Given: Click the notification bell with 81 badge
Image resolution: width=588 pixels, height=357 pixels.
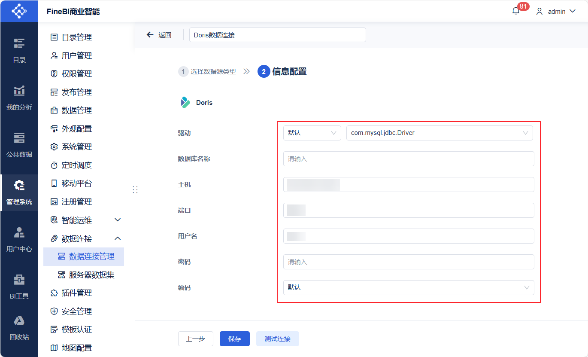Looking at the screenshot, I should click(x=515, y=10).
